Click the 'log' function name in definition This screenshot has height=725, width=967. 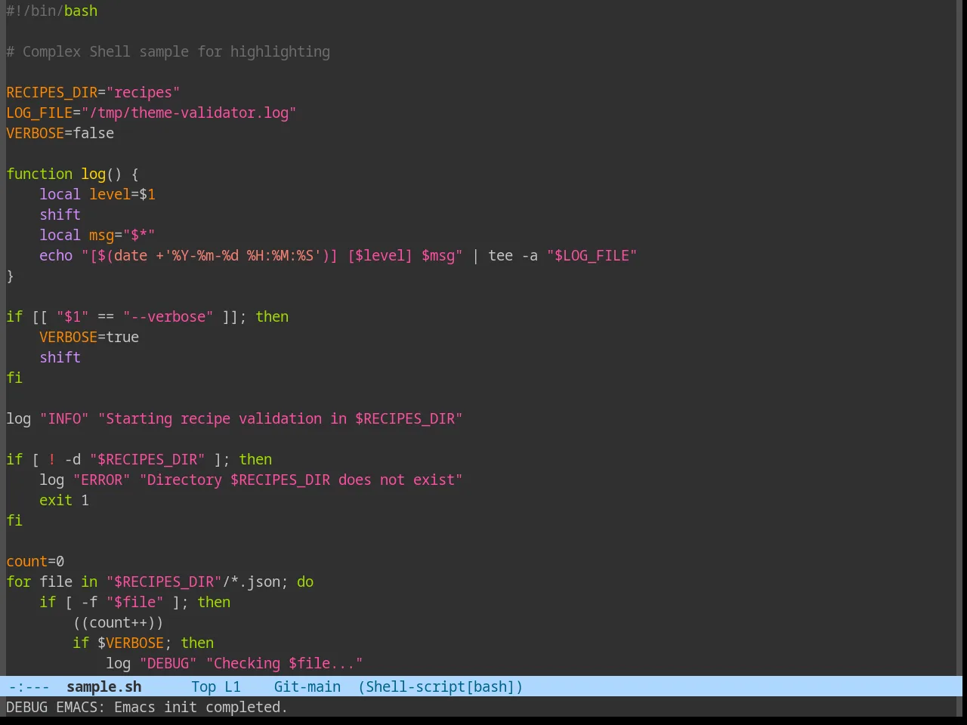click(94, 174)
